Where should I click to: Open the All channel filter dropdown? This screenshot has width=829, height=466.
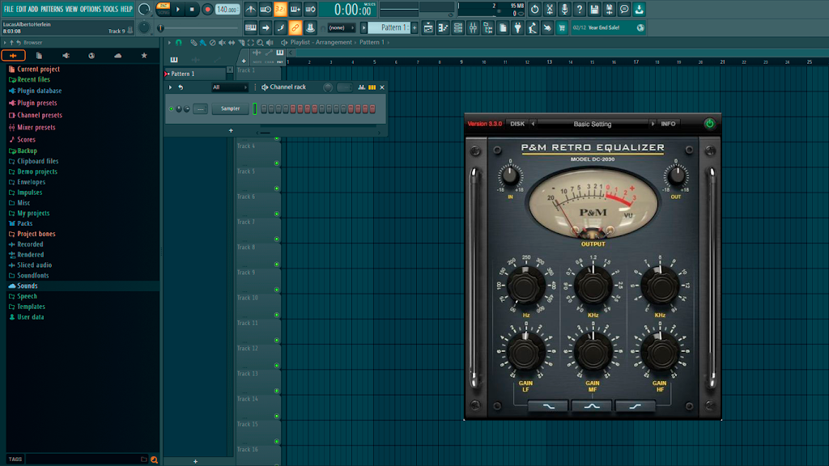(x=230, y=87)
